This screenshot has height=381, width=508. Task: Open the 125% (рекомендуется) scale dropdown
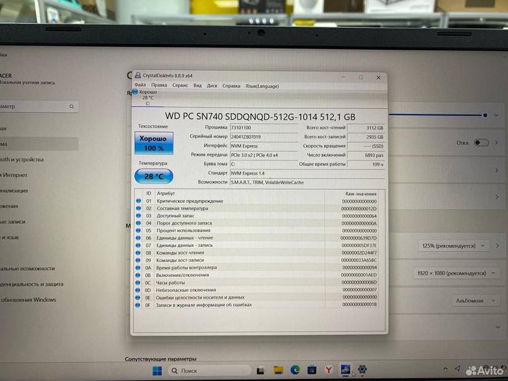point(454,246)
